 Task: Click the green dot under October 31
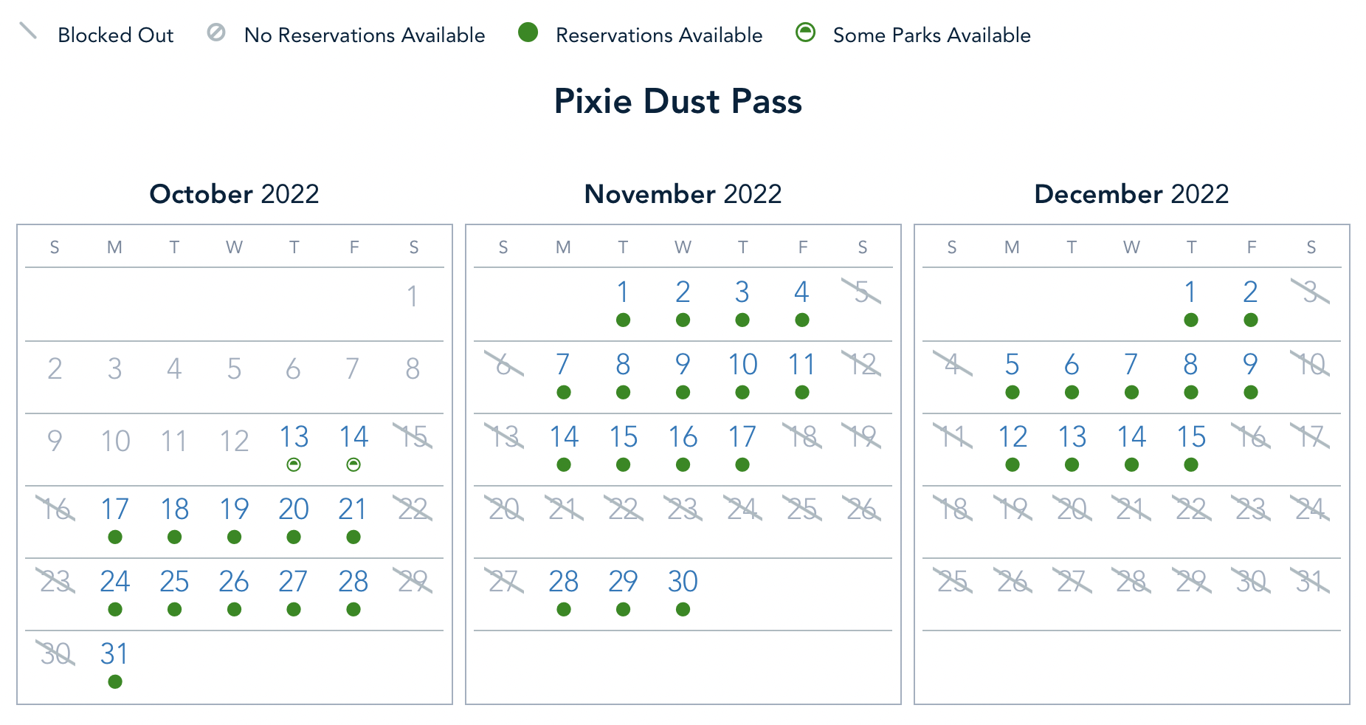point(115,681)
